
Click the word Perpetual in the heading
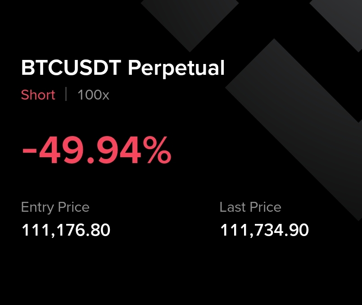176,68
